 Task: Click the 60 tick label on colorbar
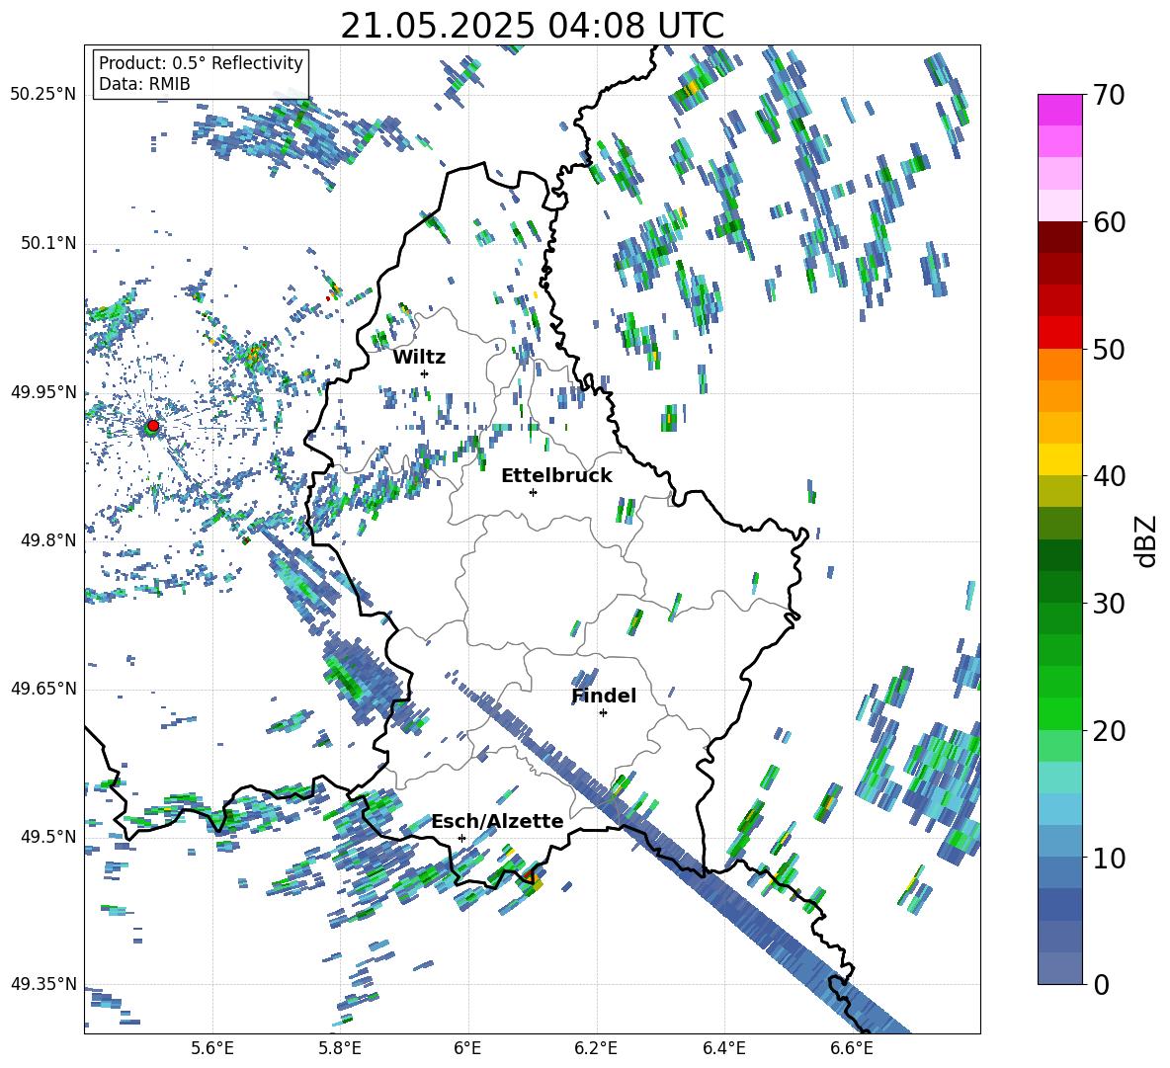point(1109,222)
